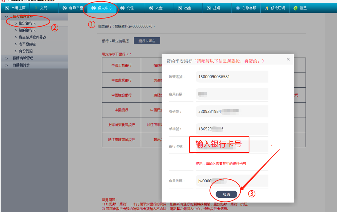Click the 監管賬號 field

tap(232, 77)
